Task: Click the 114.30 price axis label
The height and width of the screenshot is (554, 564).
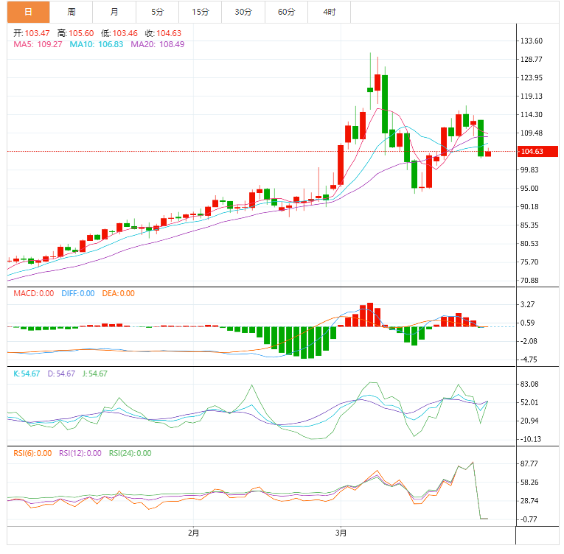Action: [x=532, y=115]
